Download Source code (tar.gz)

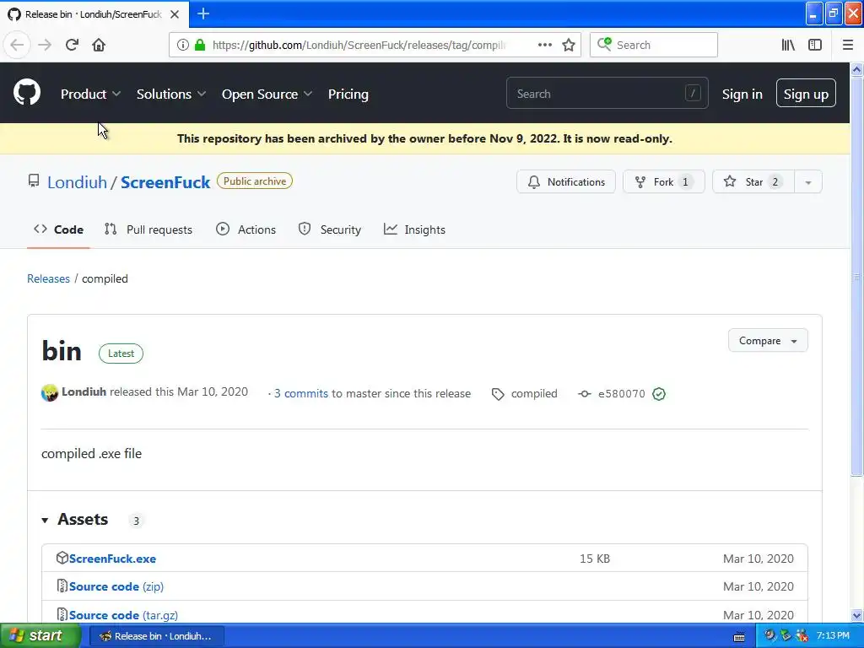click(x=123, y=615)
